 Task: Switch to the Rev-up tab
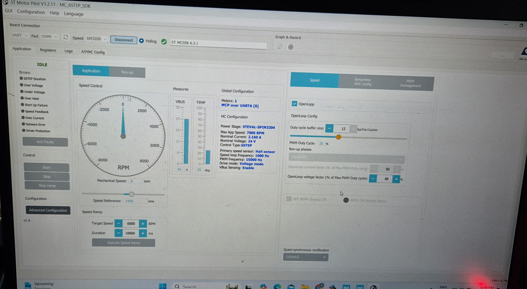pyautogui.click(x=127, y=72)
